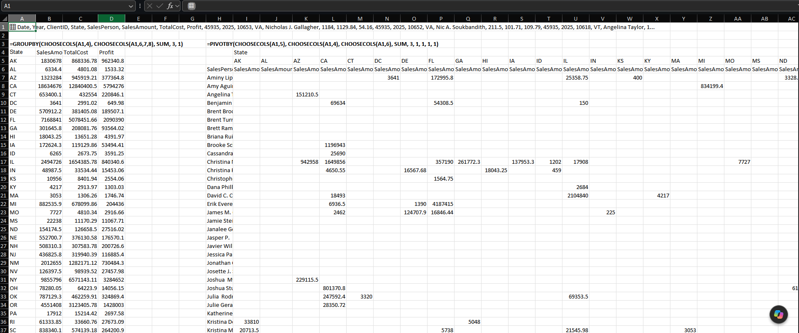
Task: Click salesperson cell Erik Evere
Action: click(x=219, y=204)
